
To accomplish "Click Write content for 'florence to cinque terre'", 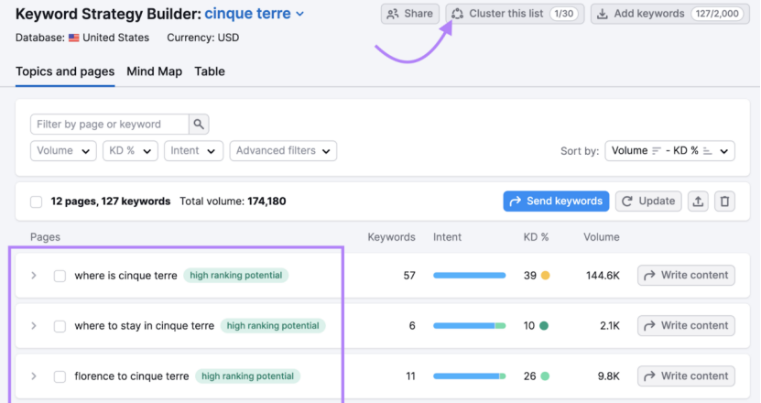I will pos(686,376).
